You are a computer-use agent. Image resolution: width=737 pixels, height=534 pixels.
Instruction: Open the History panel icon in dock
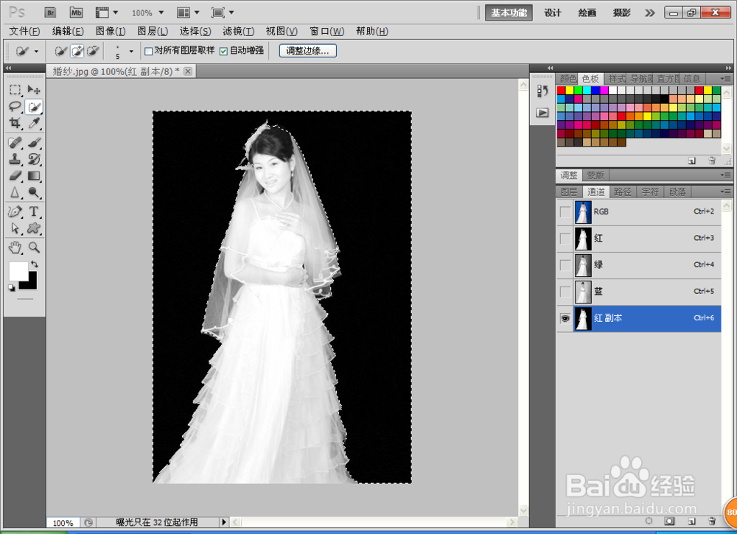[542, 91]
